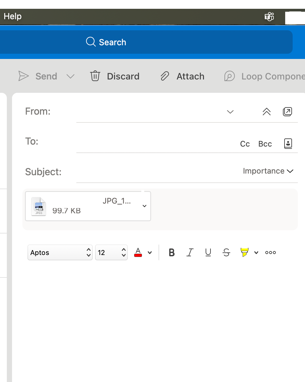Toggle underline formatting
The width and height of the screenshot is (305, 382).
[x=208, y=252]
